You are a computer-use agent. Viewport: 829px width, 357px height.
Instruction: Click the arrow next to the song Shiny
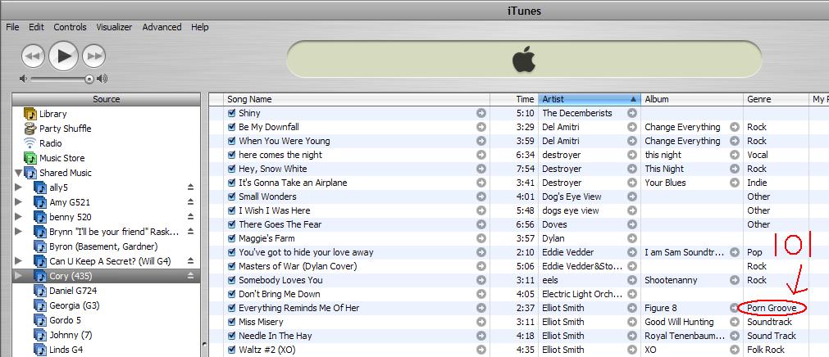click(481, 114)
